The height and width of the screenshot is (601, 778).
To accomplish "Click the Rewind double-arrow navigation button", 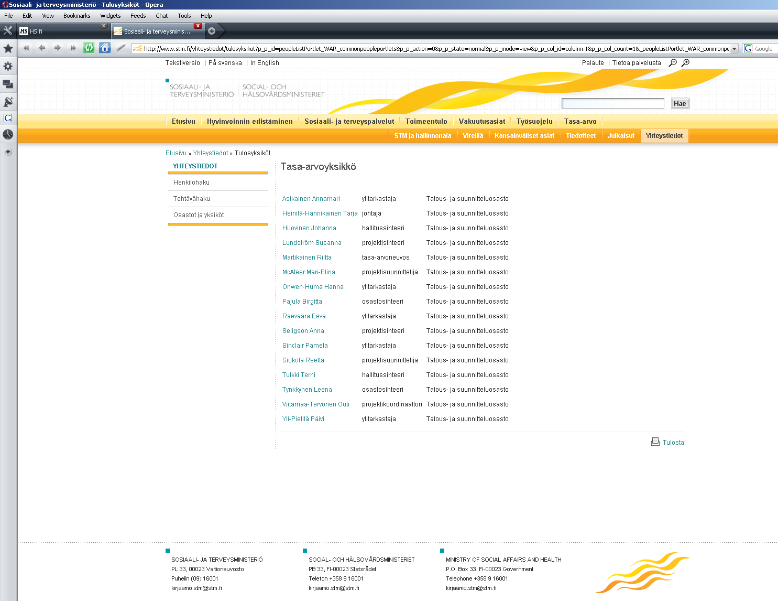I will 26,48.
